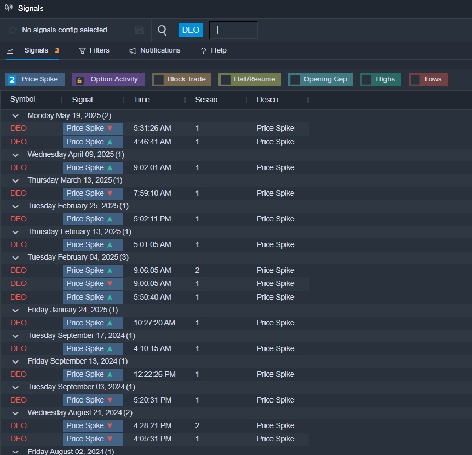Click green up arrow on 9:02:01 AM spike

coord(110,167)
